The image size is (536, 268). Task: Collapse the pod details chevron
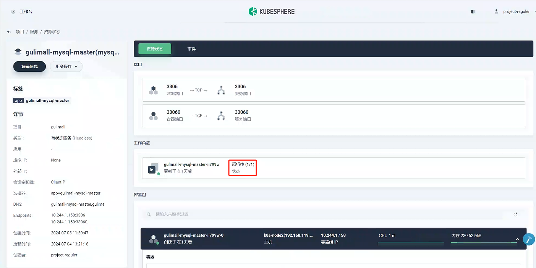517,239
